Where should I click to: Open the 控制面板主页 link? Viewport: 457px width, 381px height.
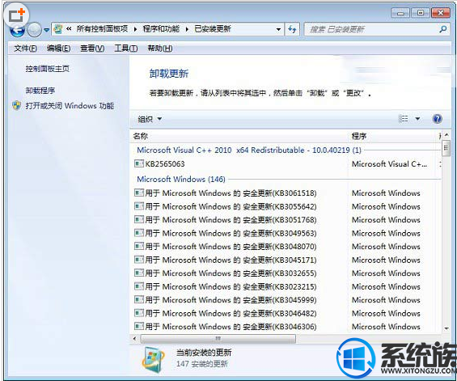pyautogui.click(x=47, y=69)
